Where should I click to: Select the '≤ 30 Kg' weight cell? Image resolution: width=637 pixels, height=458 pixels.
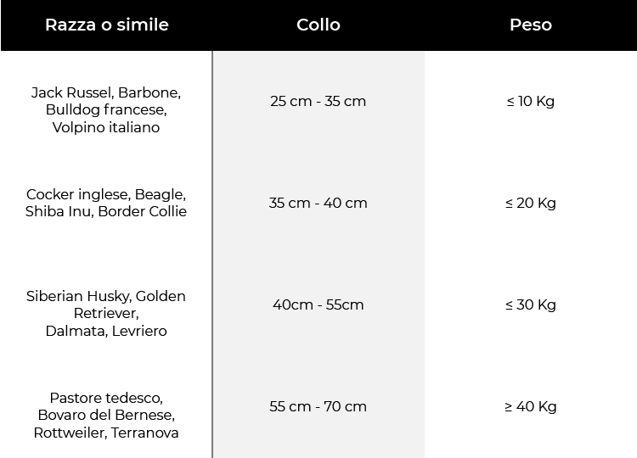531,304
